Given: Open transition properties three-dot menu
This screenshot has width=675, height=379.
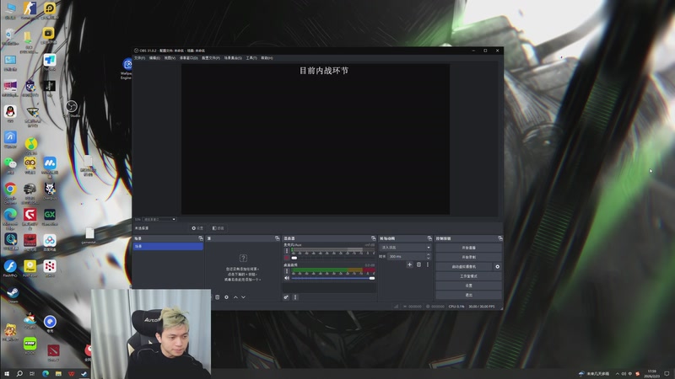Looking at the screenshot, I should coord(428,264).
